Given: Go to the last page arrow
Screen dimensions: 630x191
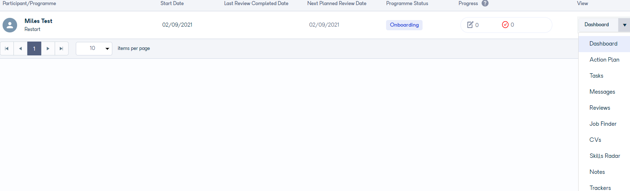Looking at the screenshot, I should tap(62, 48).
